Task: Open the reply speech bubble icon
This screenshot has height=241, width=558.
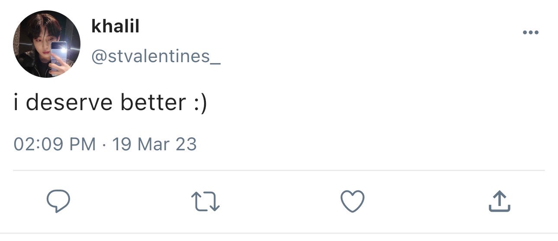Action: (58, 202)
